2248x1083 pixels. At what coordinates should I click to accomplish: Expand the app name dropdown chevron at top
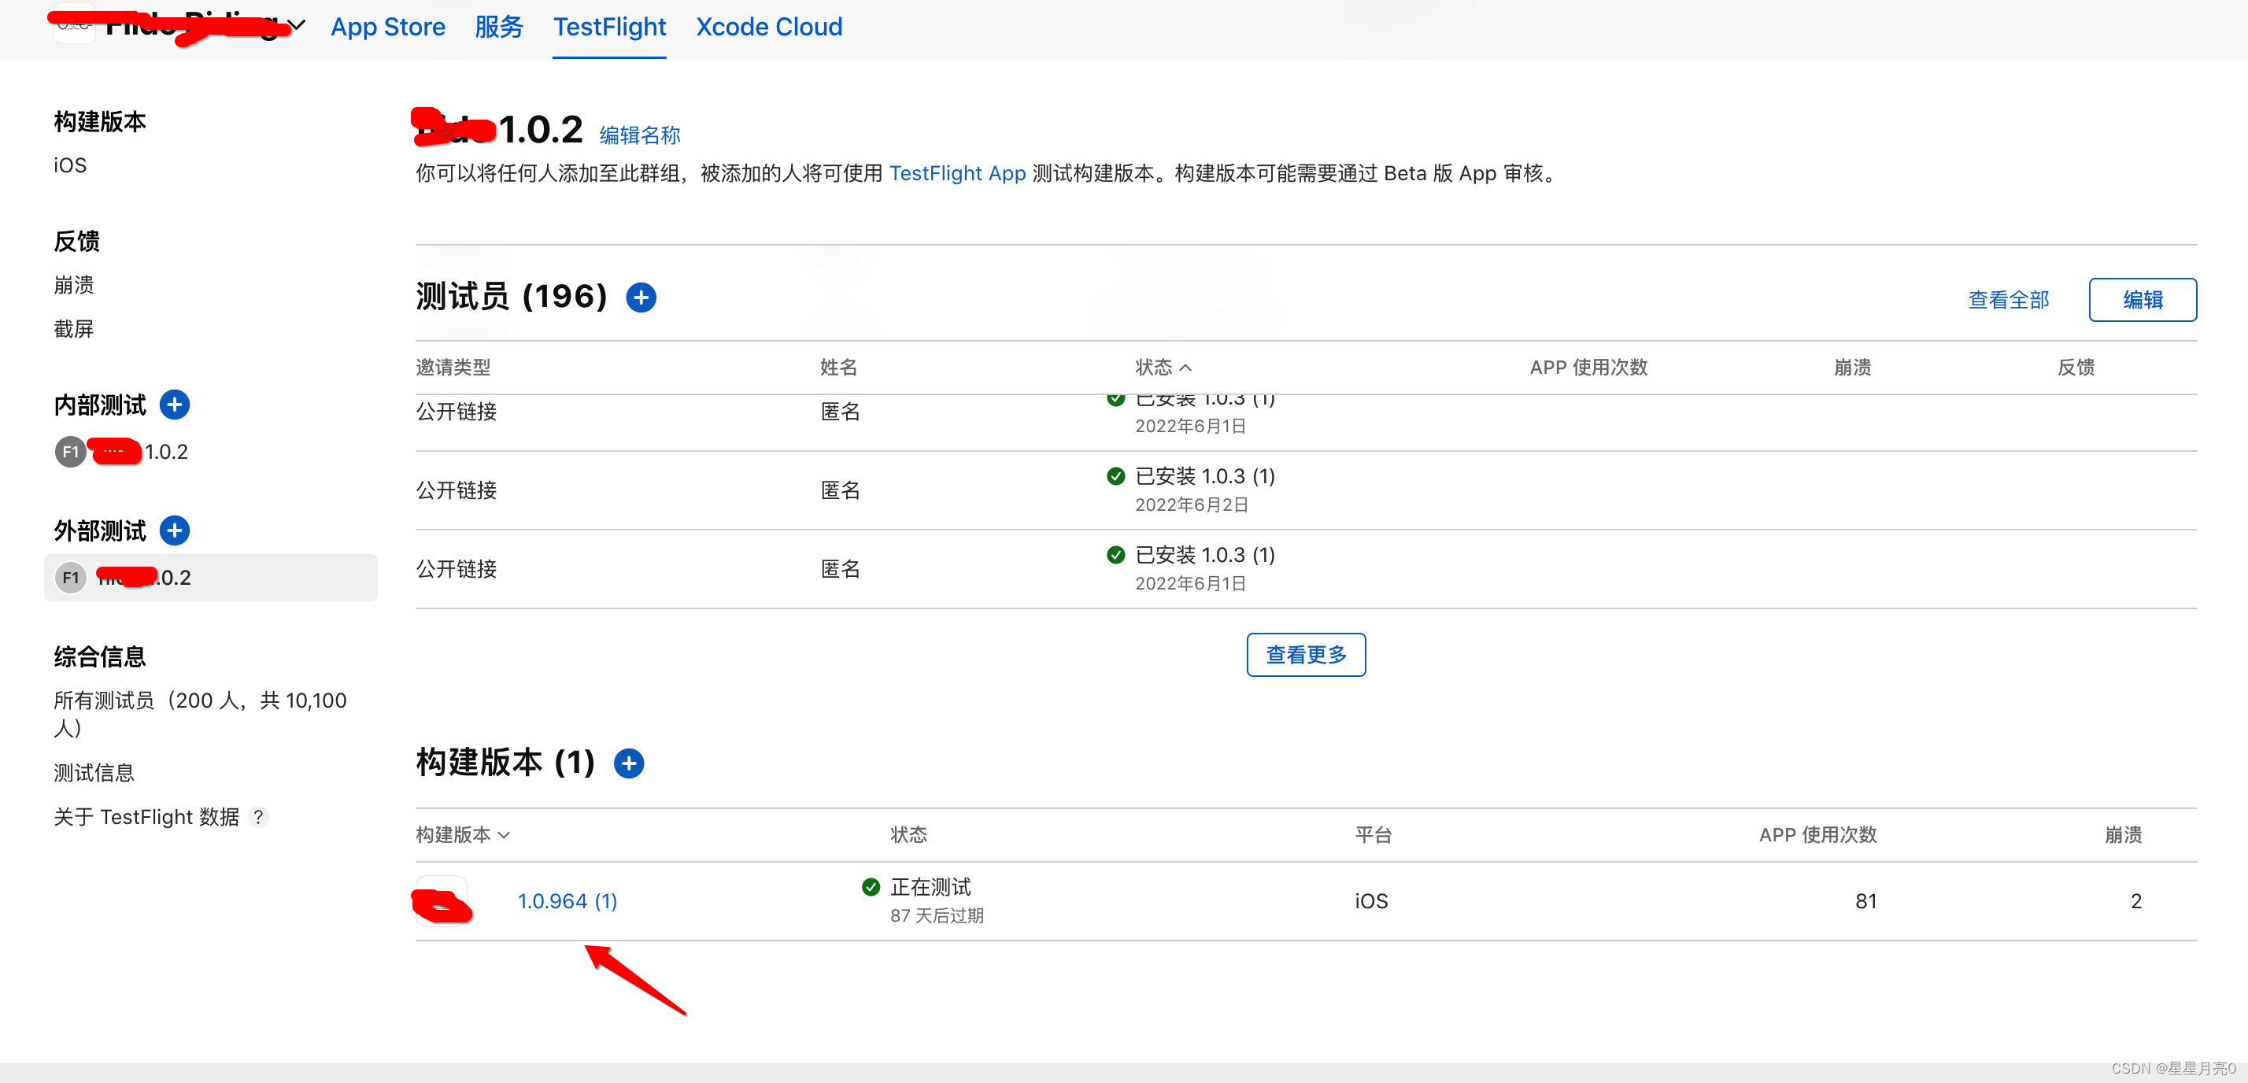[298, 26]
